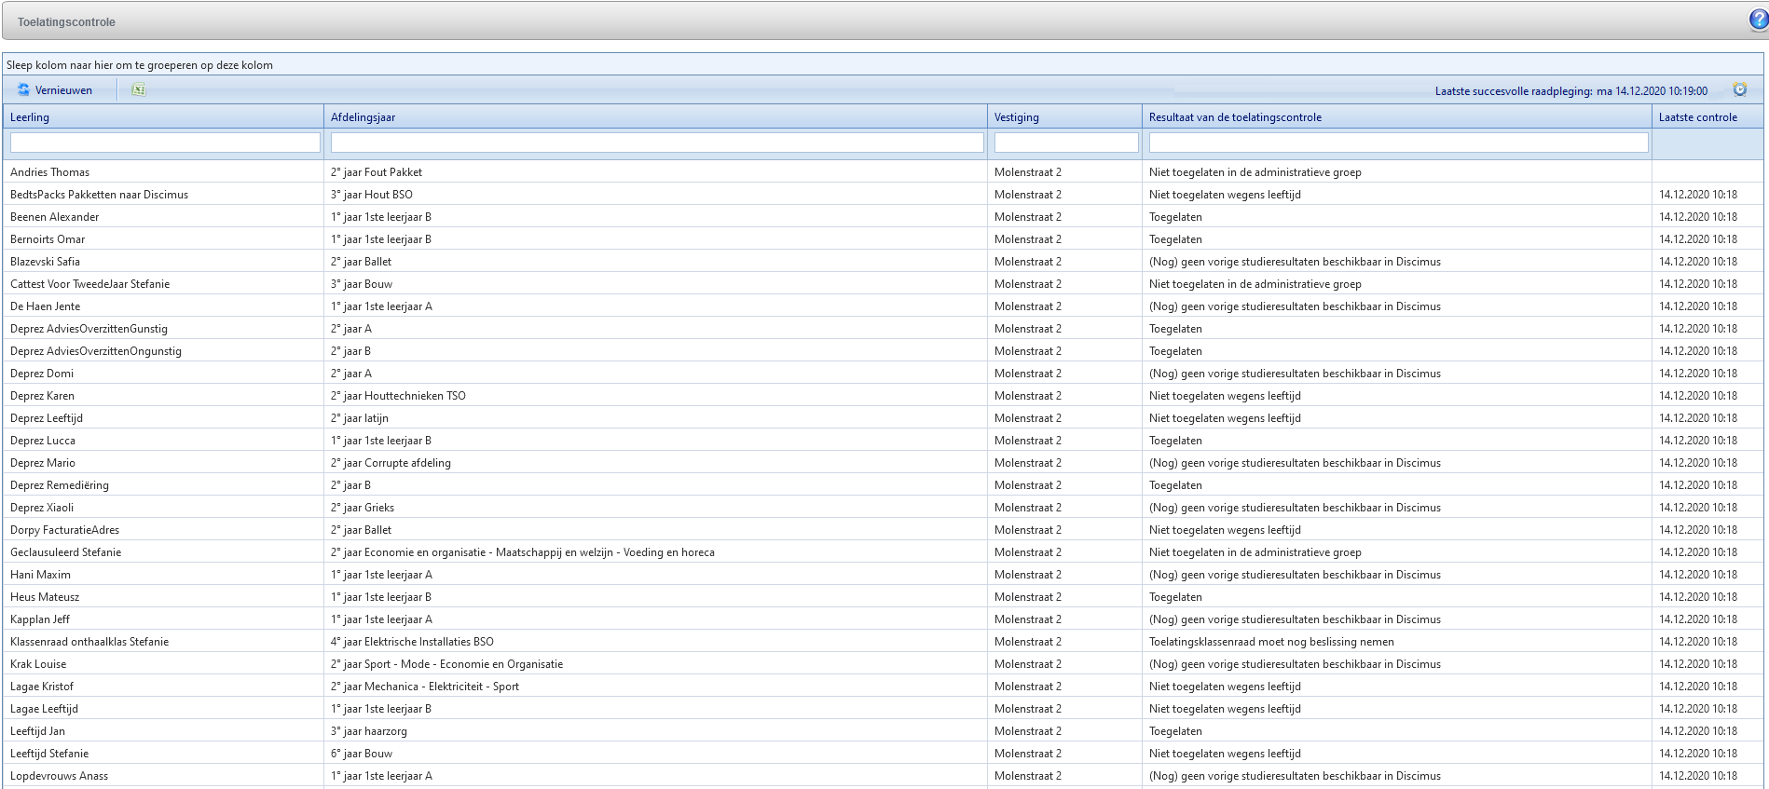This screenshot has width=1769, height=789.
Task: Select the student Lopdevrouws Anass
Action: 60,776
